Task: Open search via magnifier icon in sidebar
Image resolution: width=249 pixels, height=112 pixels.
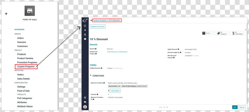Action: pyautogui.click(x=85, y=35)
